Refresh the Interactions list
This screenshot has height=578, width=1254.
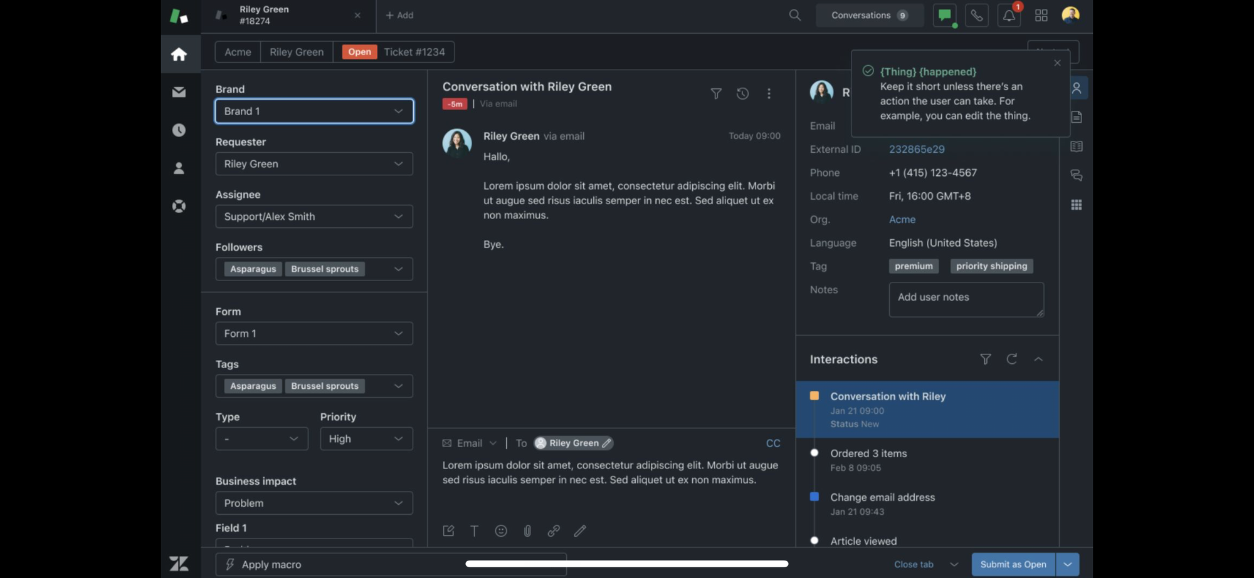click(x=1011, y=359)
